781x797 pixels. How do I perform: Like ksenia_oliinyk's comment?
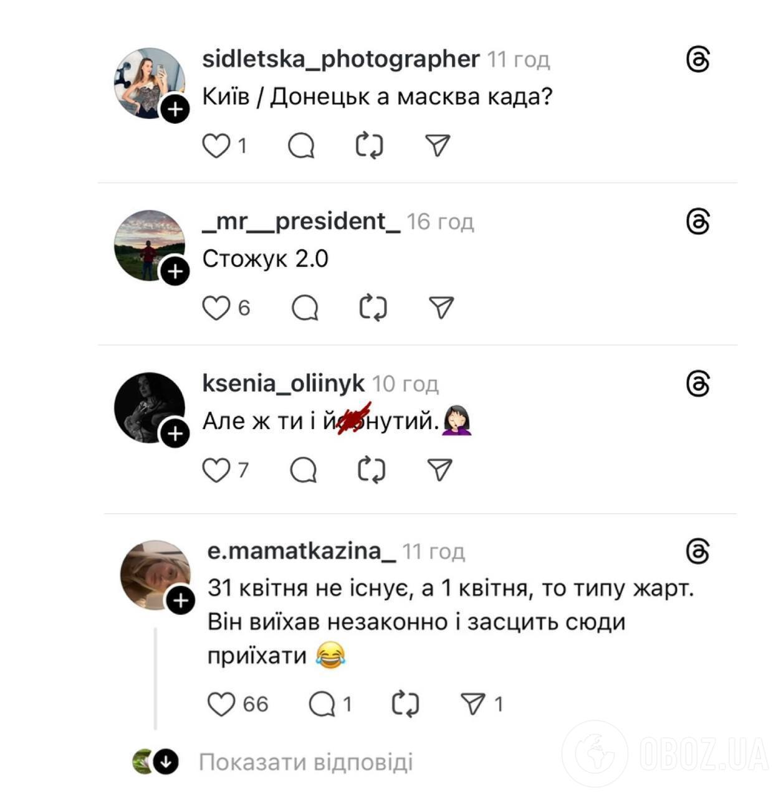click(x=216, y=470)
